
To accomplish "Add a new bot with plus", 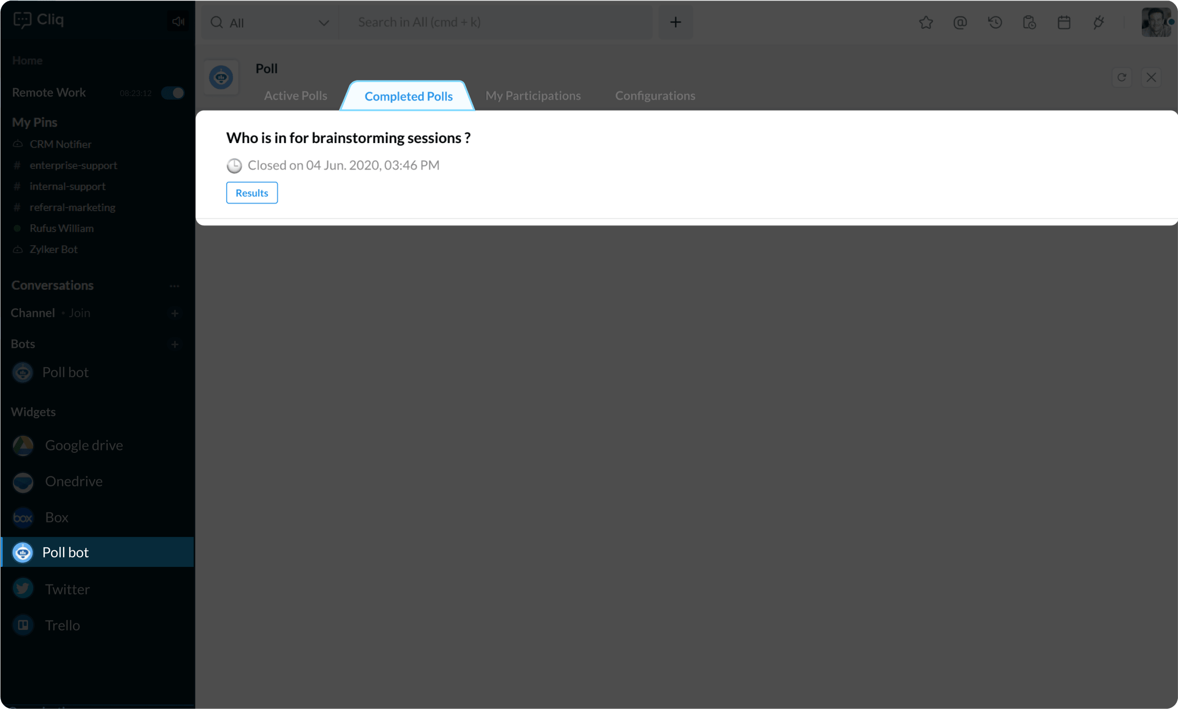I will click(x=175, y=344).
